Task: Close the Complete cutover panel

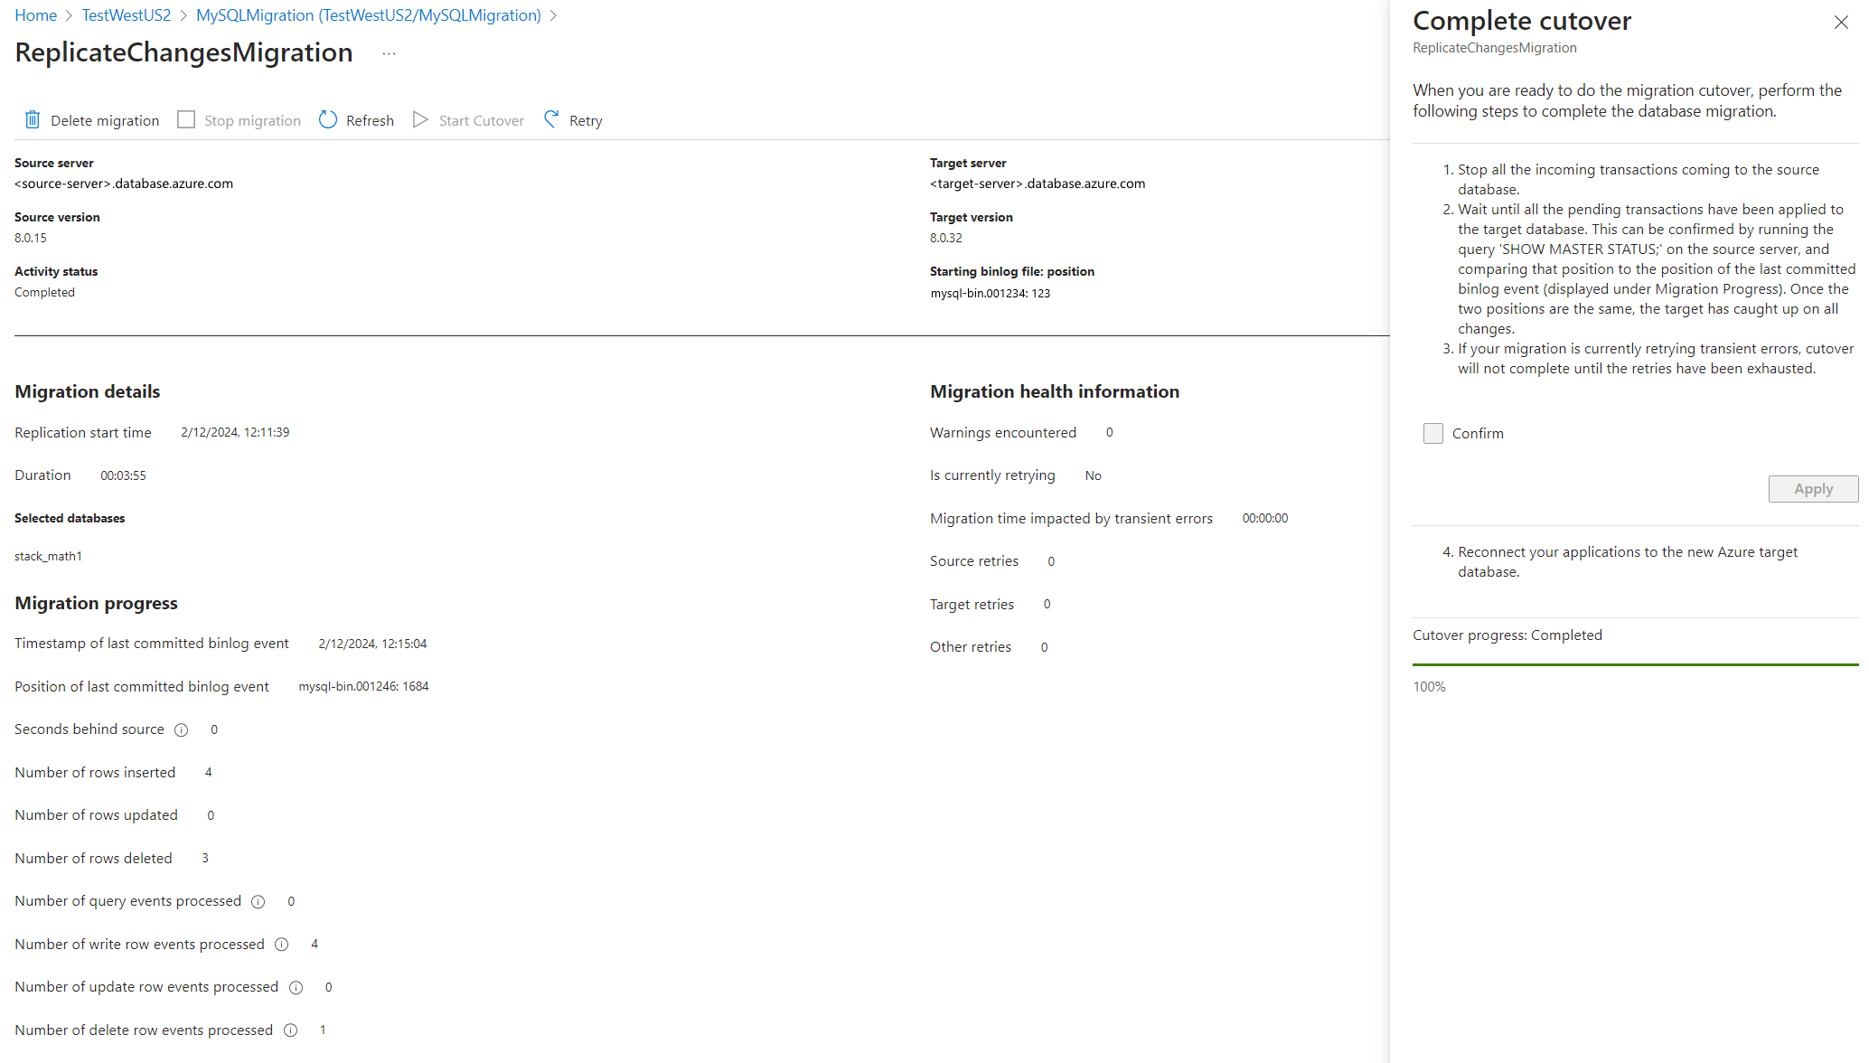Action: 1841,22
